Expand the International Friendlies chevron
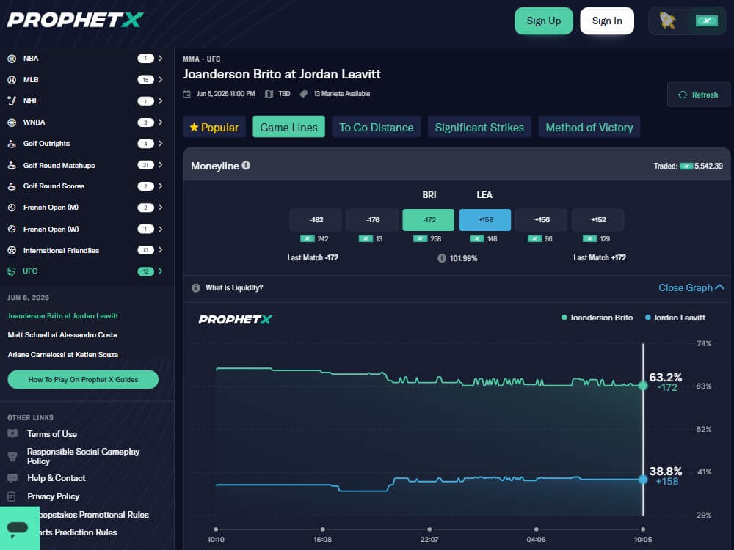 point(160,250)
